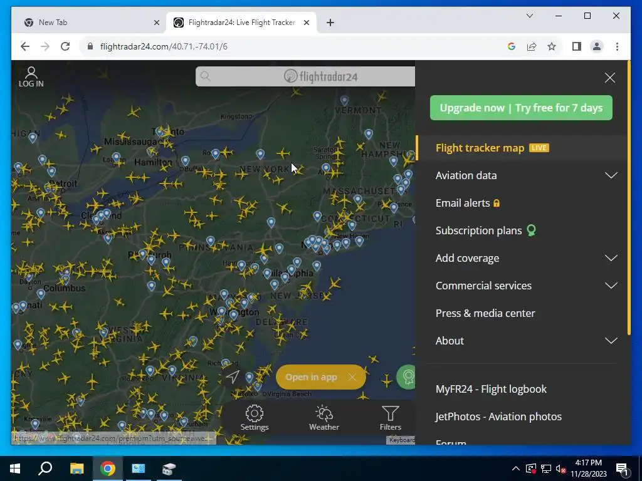642x481 pixels.
Task: Open the Windows Start menu
Action: click(x=15, y=468)
